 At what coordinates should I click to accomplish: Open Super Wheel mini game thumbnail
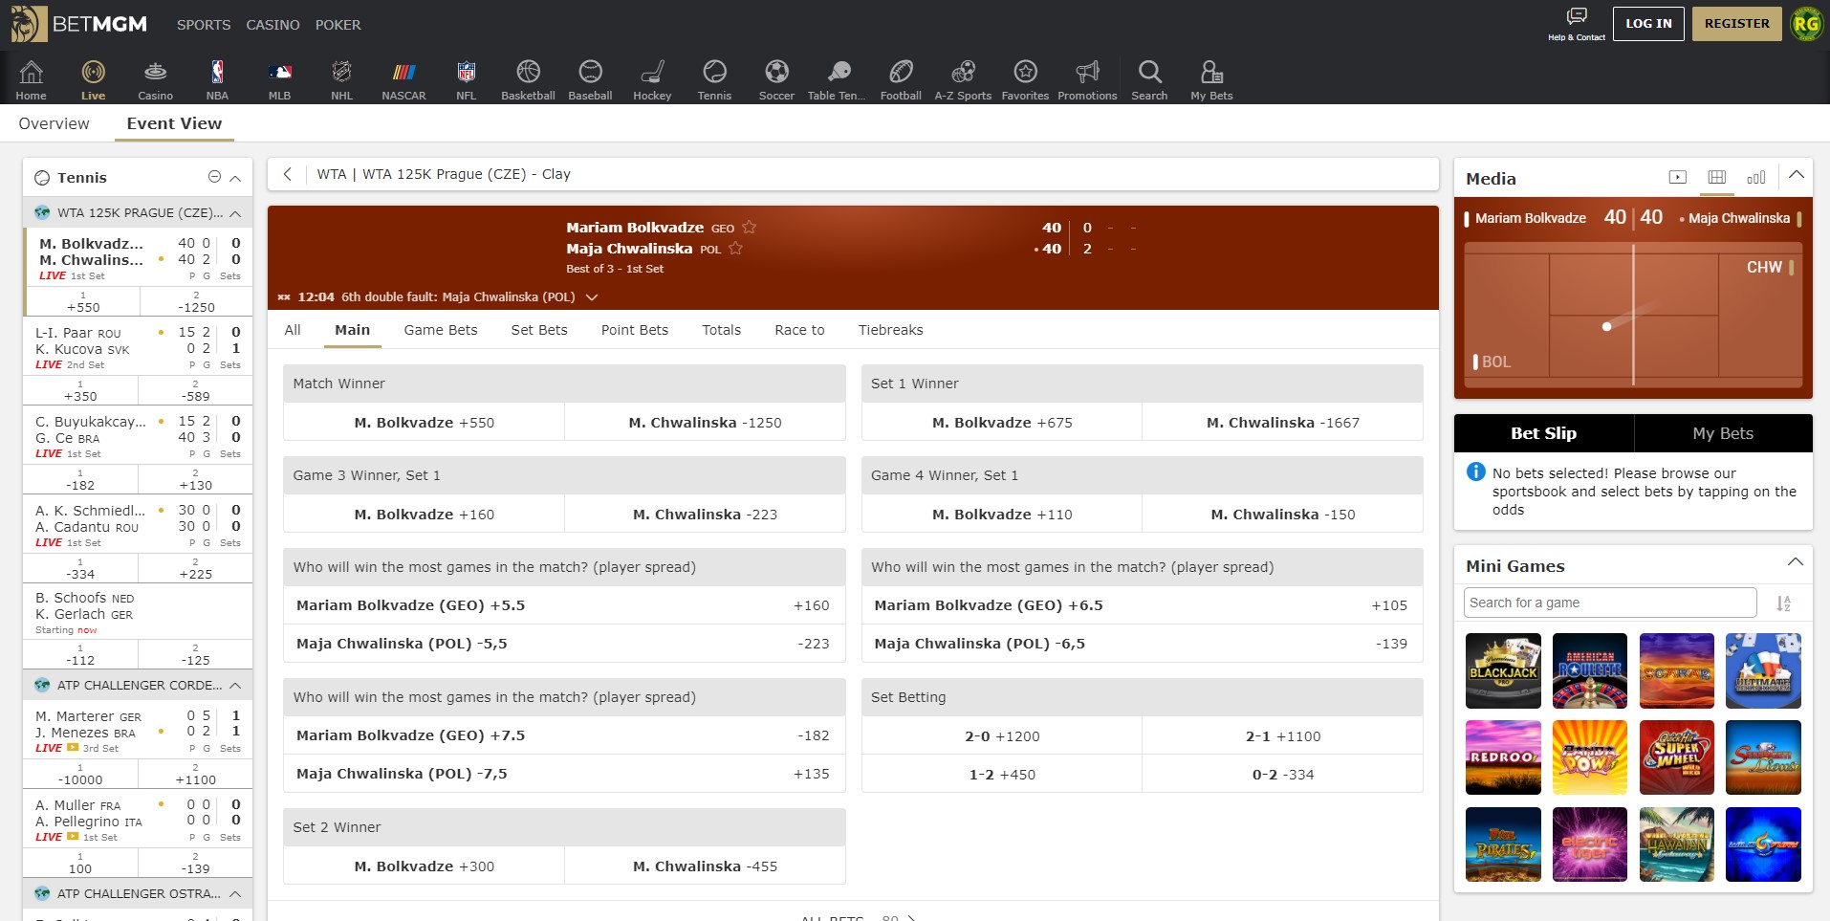coord(1677,757)
